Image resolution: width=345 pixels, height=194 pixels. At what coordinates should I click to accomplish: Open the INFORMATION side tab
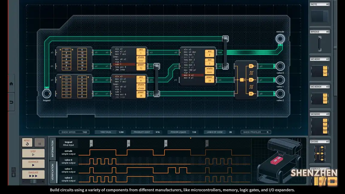pos(52,149)
